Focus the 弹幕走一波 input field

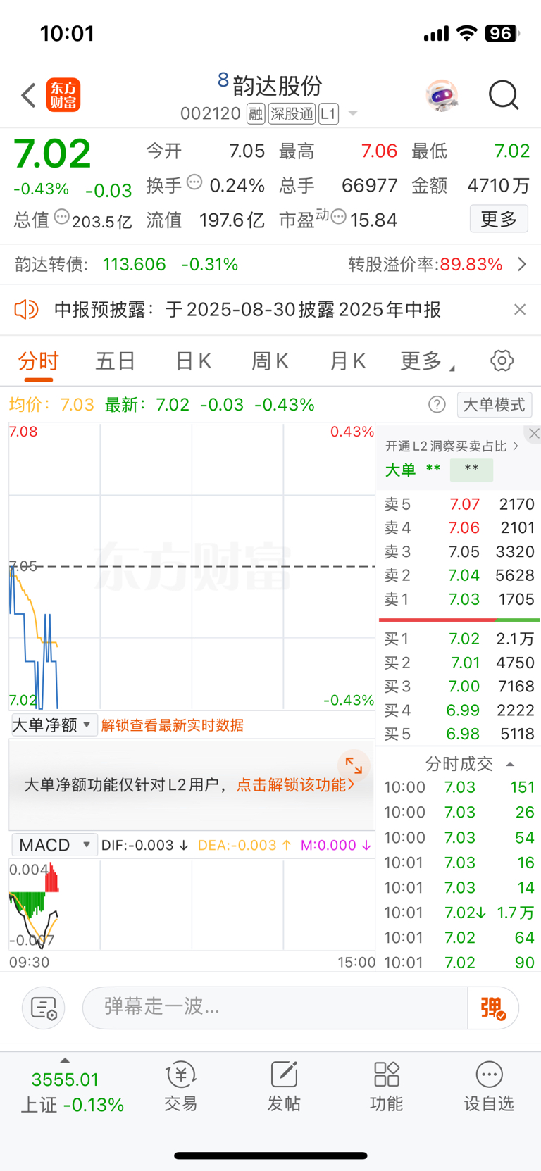pyautogui.click(x=275, y=1008)
